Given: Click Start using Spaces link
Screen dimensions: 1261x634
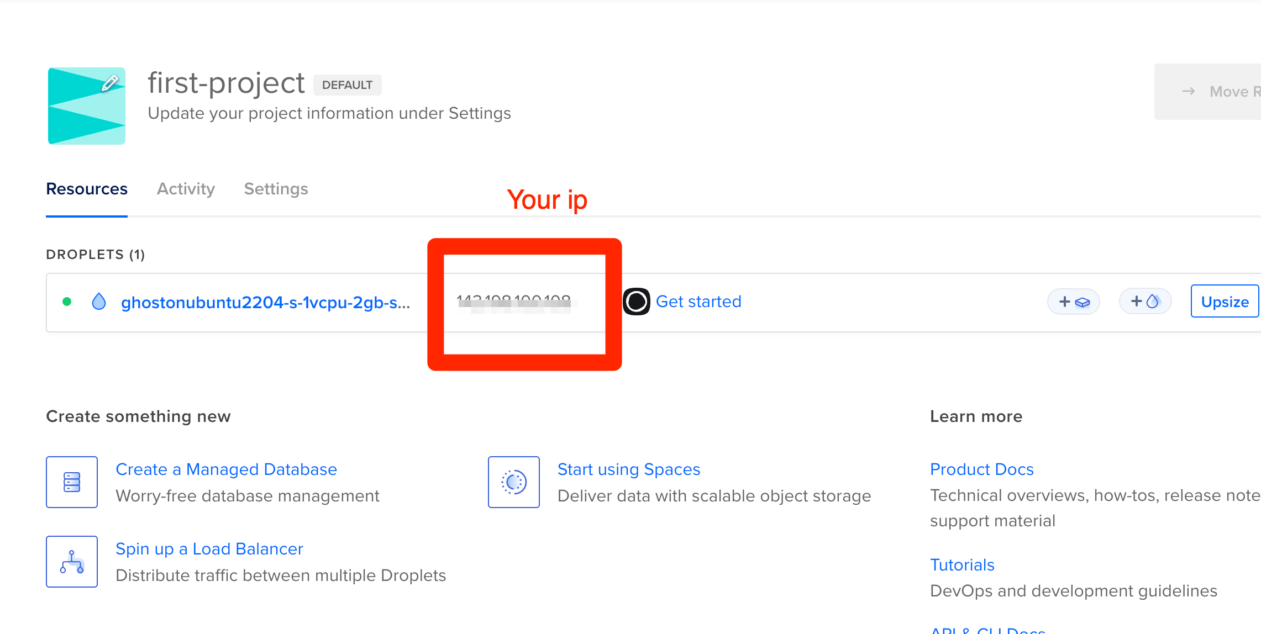Looking at the screenshot, I should point(628,469).
